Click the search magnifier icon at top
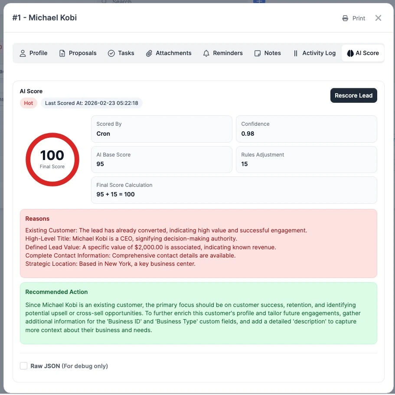Image resolution: width=395 pixels, height=395 pixels. click(x=104, y=2)
